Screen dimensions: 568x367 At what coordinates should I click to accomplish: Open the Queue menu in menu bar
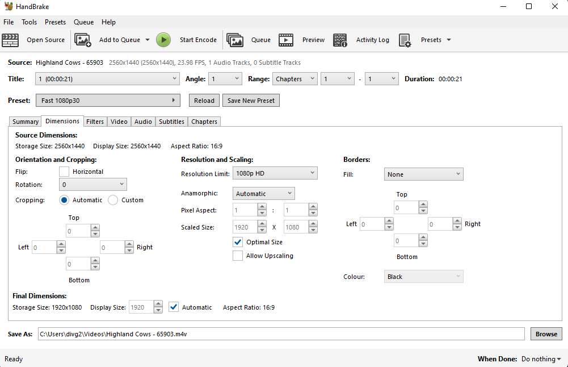pyautogui.click(x=83, y=22)
